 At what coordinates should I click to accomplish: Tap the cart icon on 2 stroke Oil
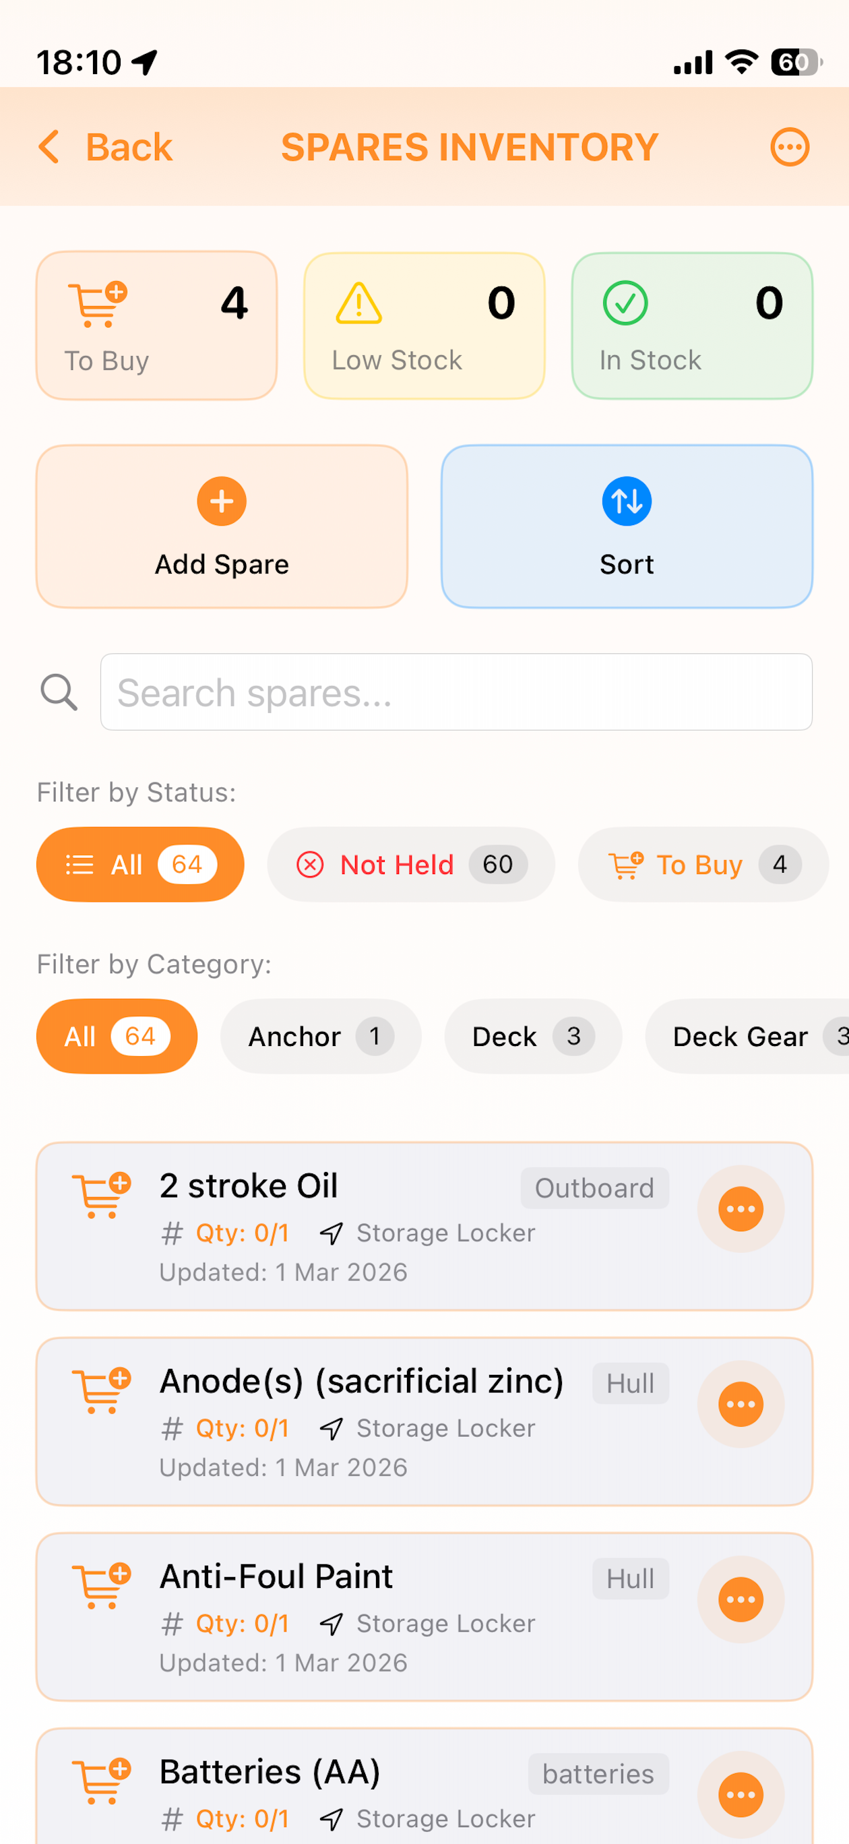[x=101, y=1196]
